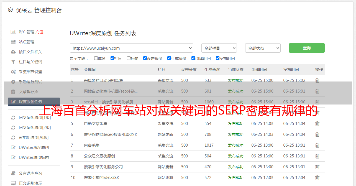Image resolution: width=356 pixels, height=186 pixels.
Task: Click the funnel icon for 栏目与关键词
Action: (13, 62)
